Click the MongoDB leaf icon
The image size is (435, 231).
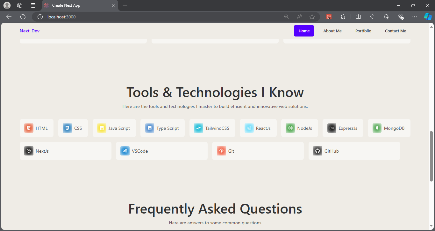pyautogui.click(x=377, y=128)
